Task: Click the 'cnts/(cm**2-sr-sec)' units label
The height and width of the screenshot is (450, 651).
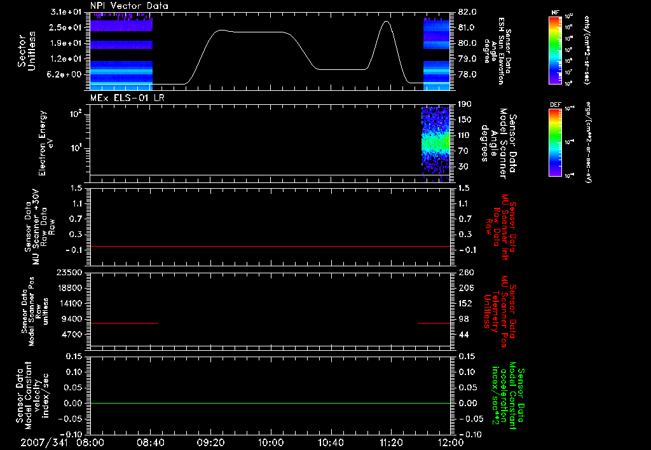Action: point(587,50)
